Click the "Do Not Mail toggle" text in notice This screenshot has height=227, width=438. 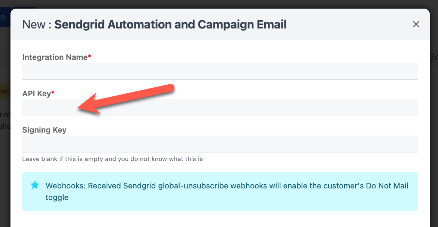[x=57, y=197]
